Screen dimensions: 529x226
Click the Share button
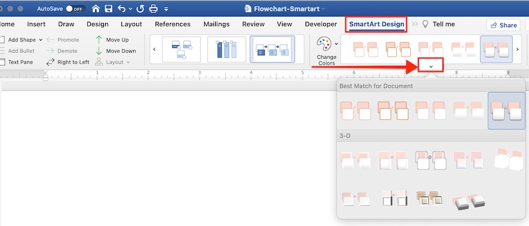coord(503,25)
